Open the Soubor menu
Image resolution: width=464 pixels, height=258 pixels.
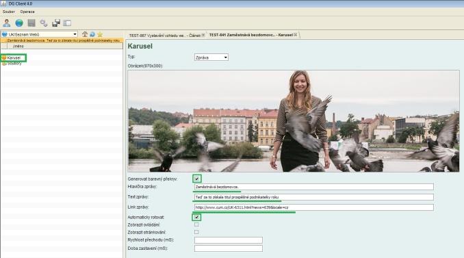[9, 12]
